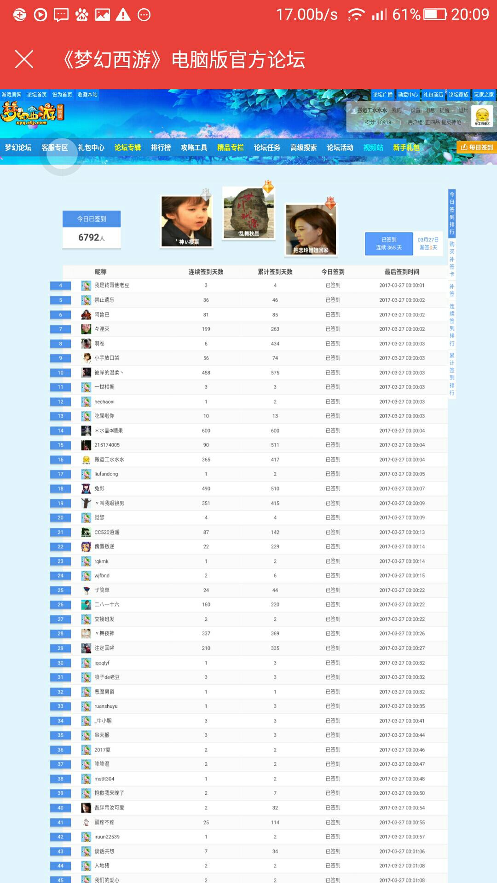
Task: Click the avatar beside 傀儡叛逆
Action: (86, 546)
